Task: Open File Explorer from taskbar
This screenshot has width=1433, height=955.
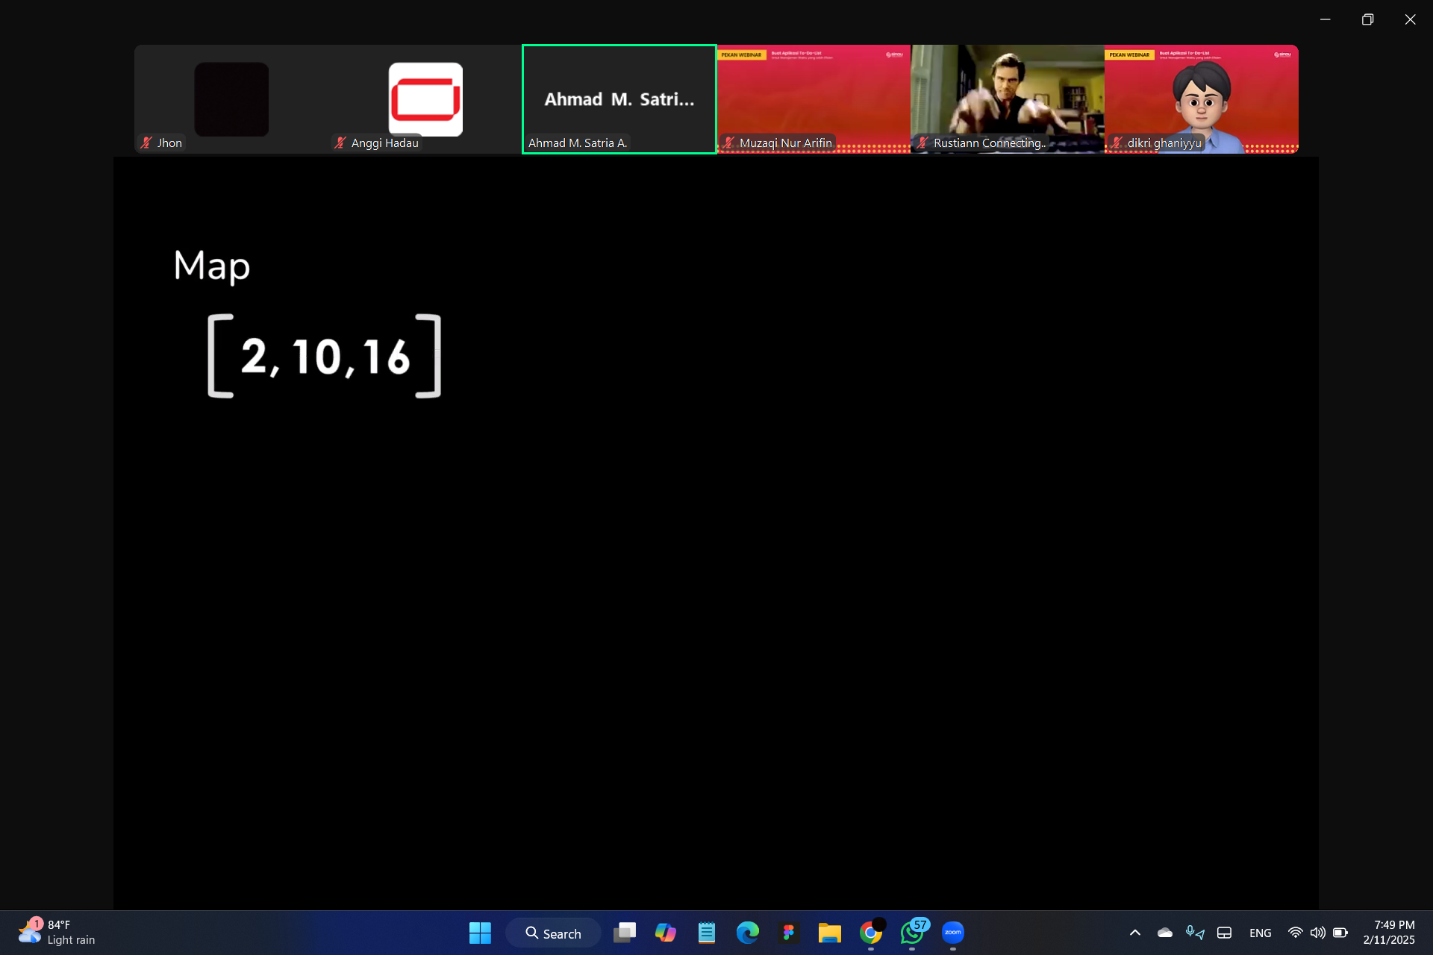Action: 830,933
